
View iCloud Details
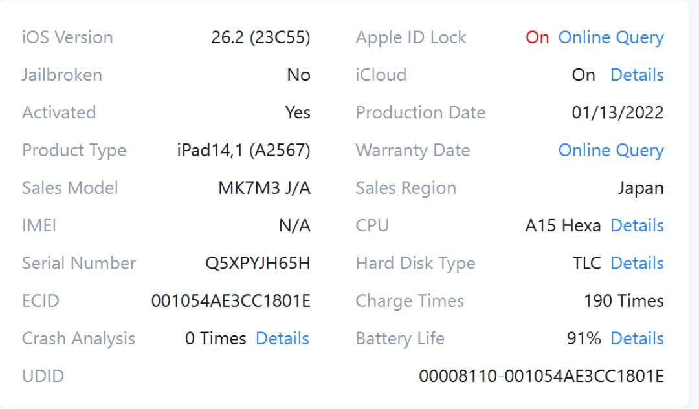point(636,75)
